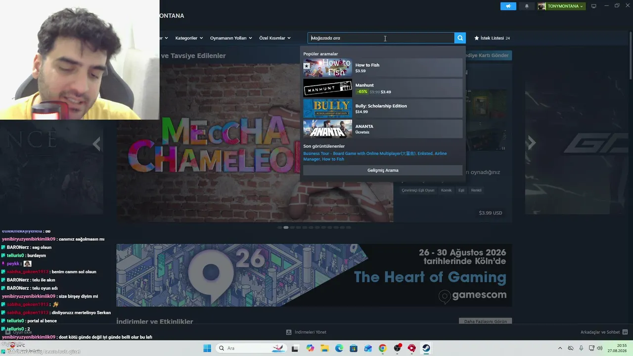Screen dimensions: 633x356
Task: Go to the next carousel slide arrow
Action: click(x=532, y=143)
